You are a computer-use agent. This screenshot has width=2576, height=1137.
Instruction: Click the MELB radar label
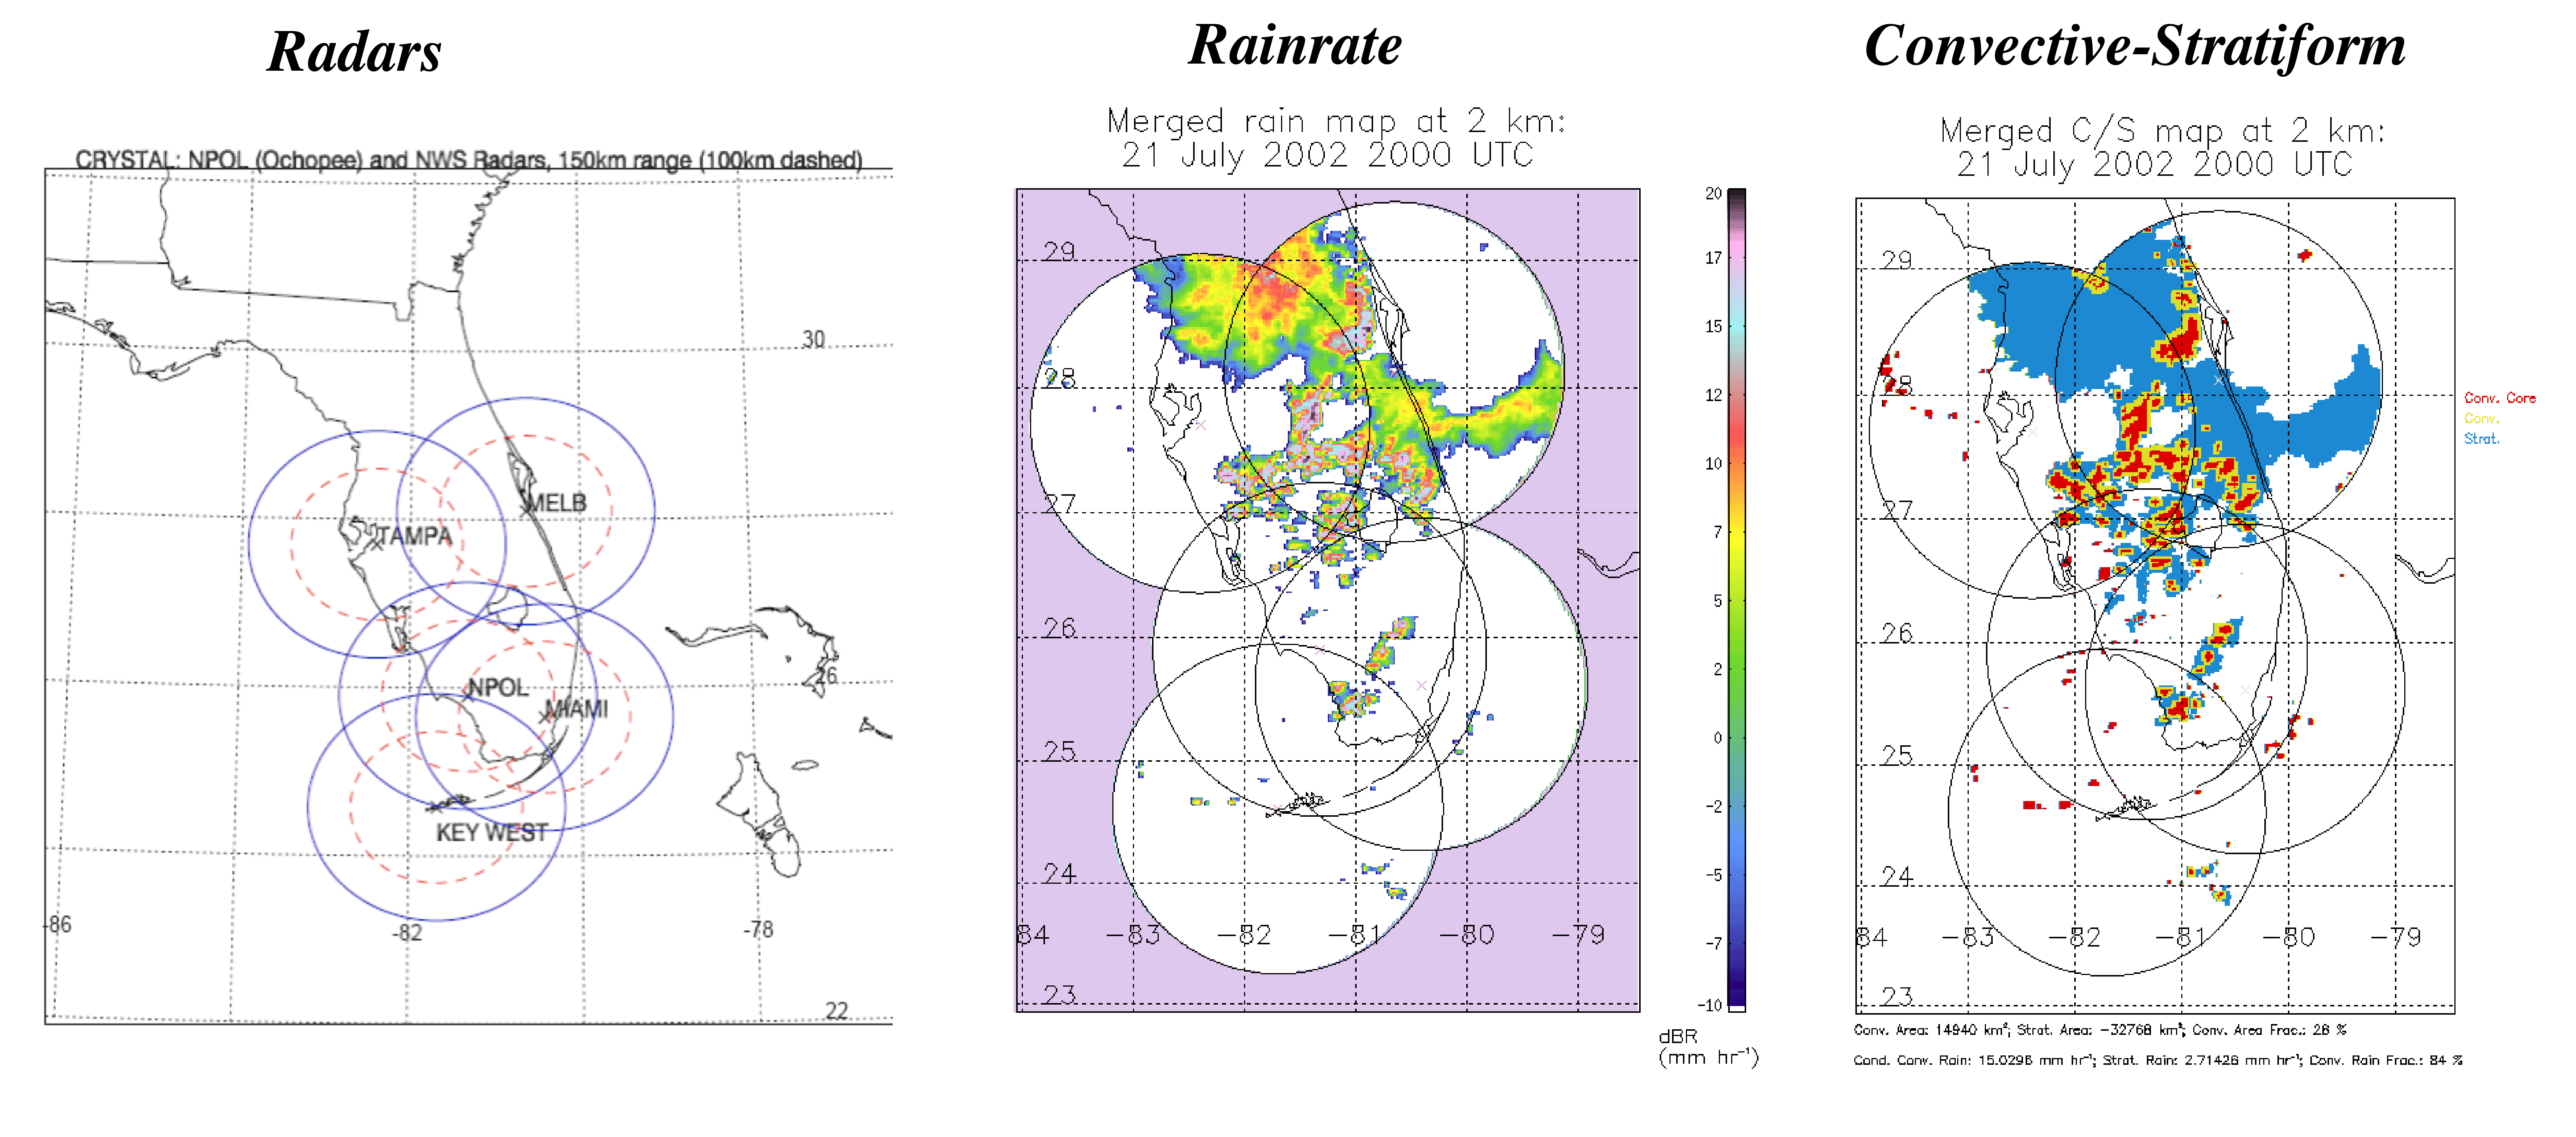557,503
